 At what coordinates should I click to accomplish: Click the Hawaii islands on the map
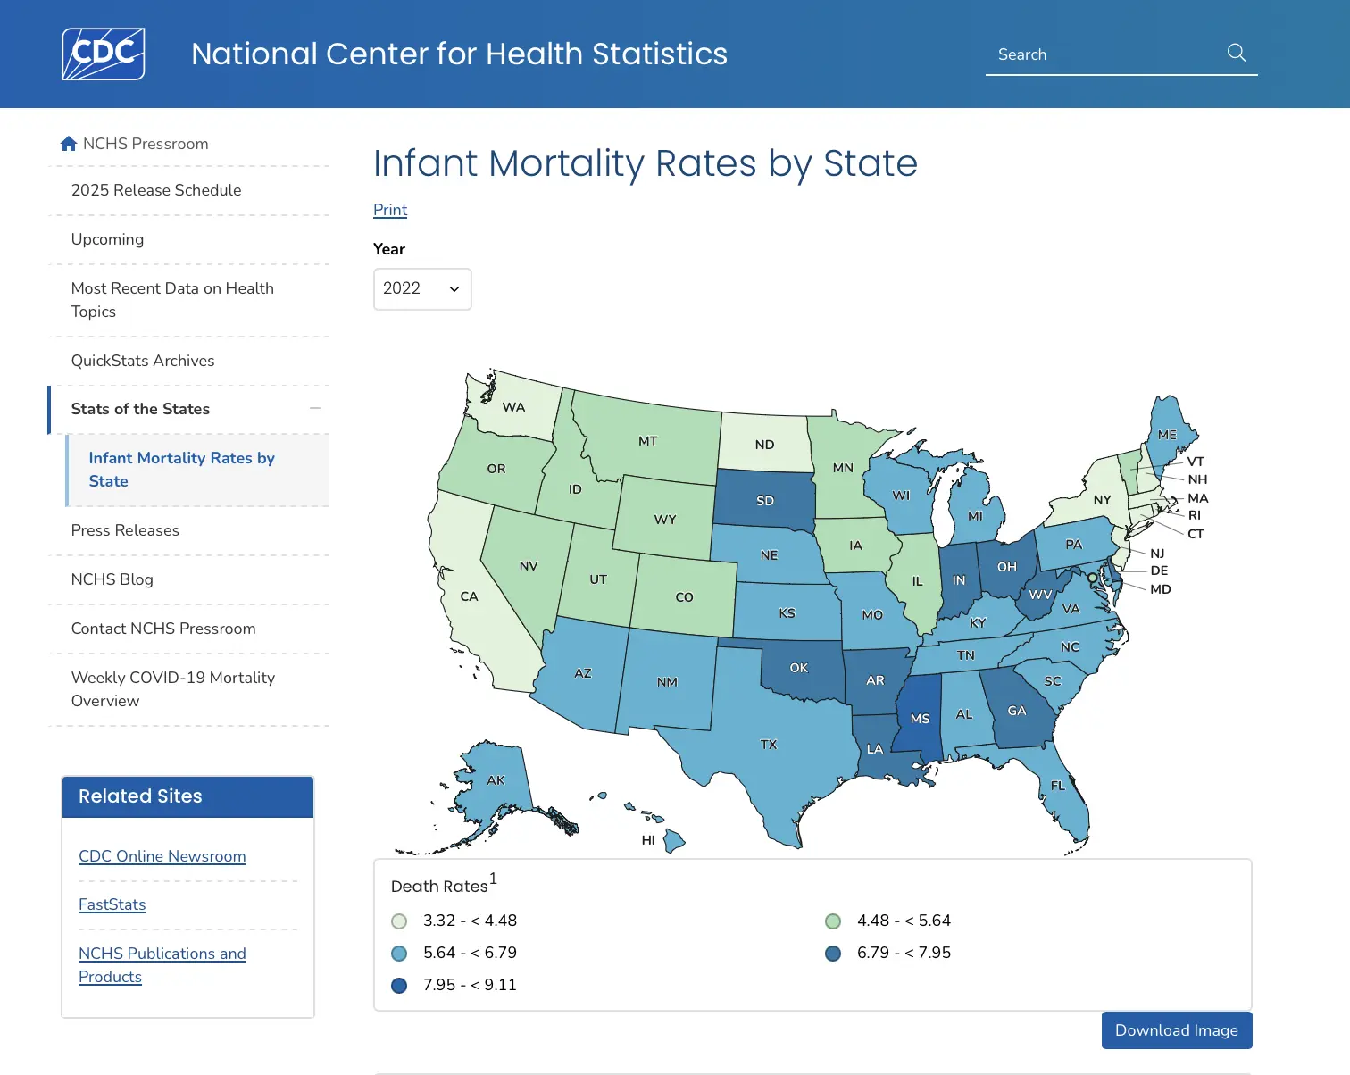pyautogui.click(x=673, y=839)
